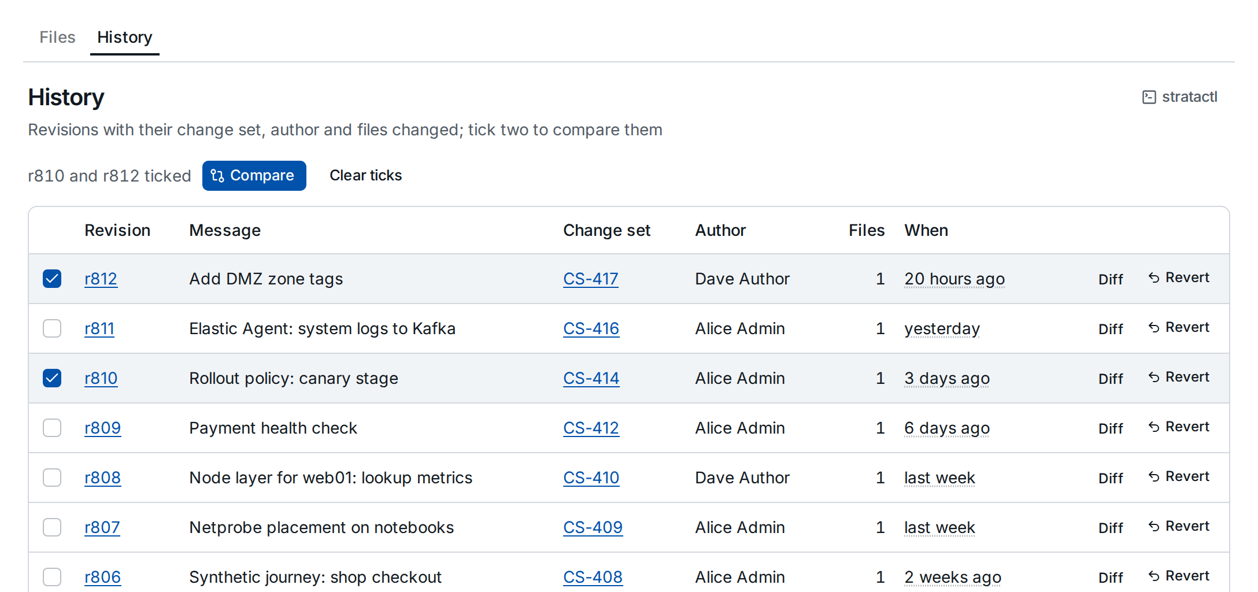Revert revision r808
Image resolution: width=1258 pixels, height=592 pixels.
(1179, 476)
